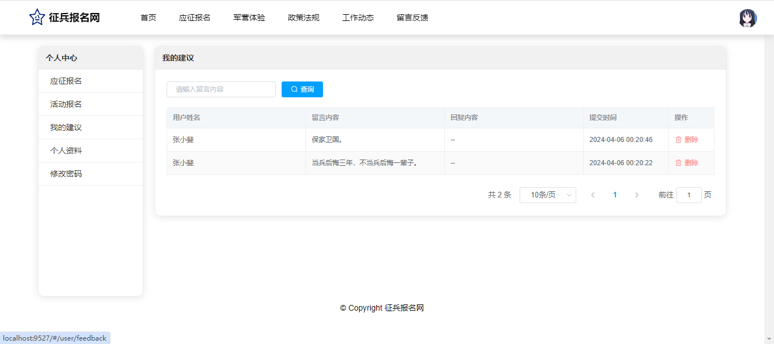Delete the 当兵后悔三年 feedback row
This screenshot has width=774, height=344.
(687, 163)
